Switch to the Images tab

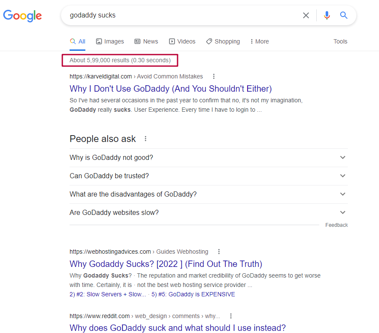(x=110, y=41)
